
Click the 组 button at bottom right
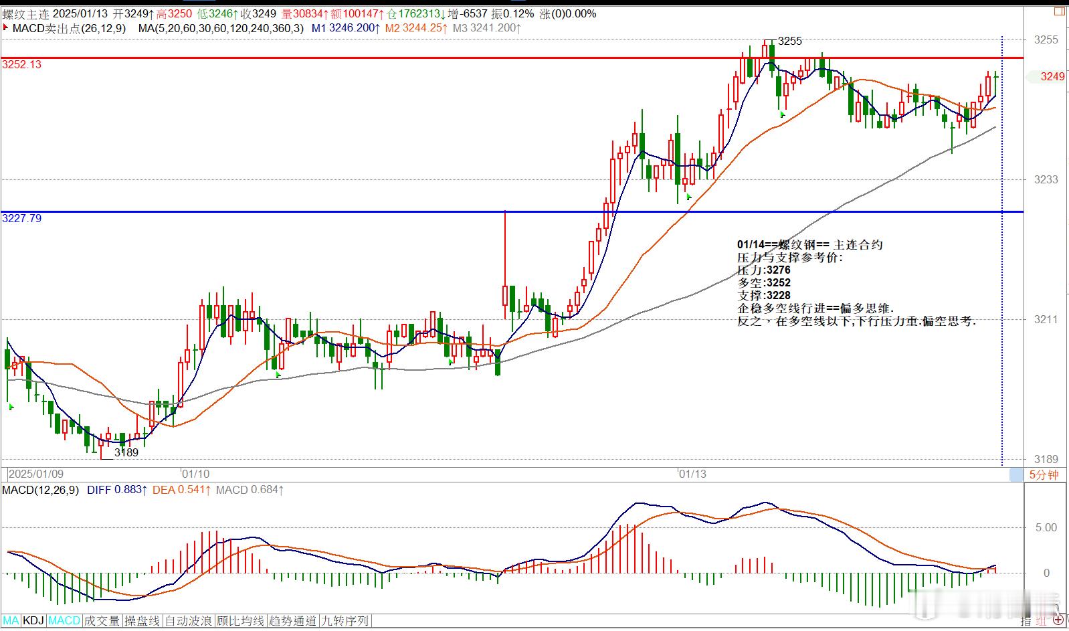[x=1042, y=622]
